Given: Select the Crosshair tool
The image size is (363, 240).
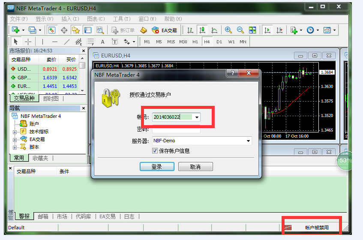Looking at the screenshot, I should click(x=28, y=42).
